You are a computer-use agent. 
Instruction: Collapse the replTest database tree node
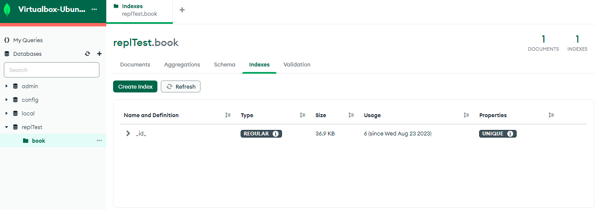click(x=6, y=127)
